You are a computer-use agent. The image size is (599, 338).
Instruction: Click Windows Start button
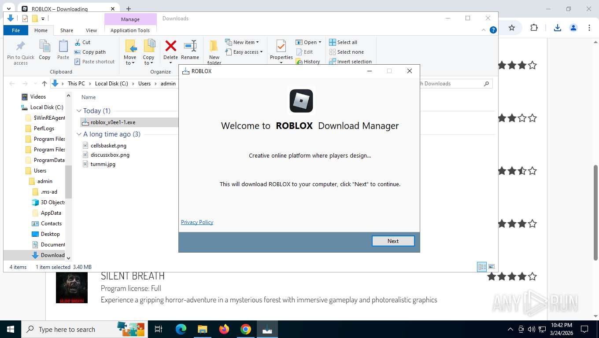pyautogui.click(x=10, y=329)
